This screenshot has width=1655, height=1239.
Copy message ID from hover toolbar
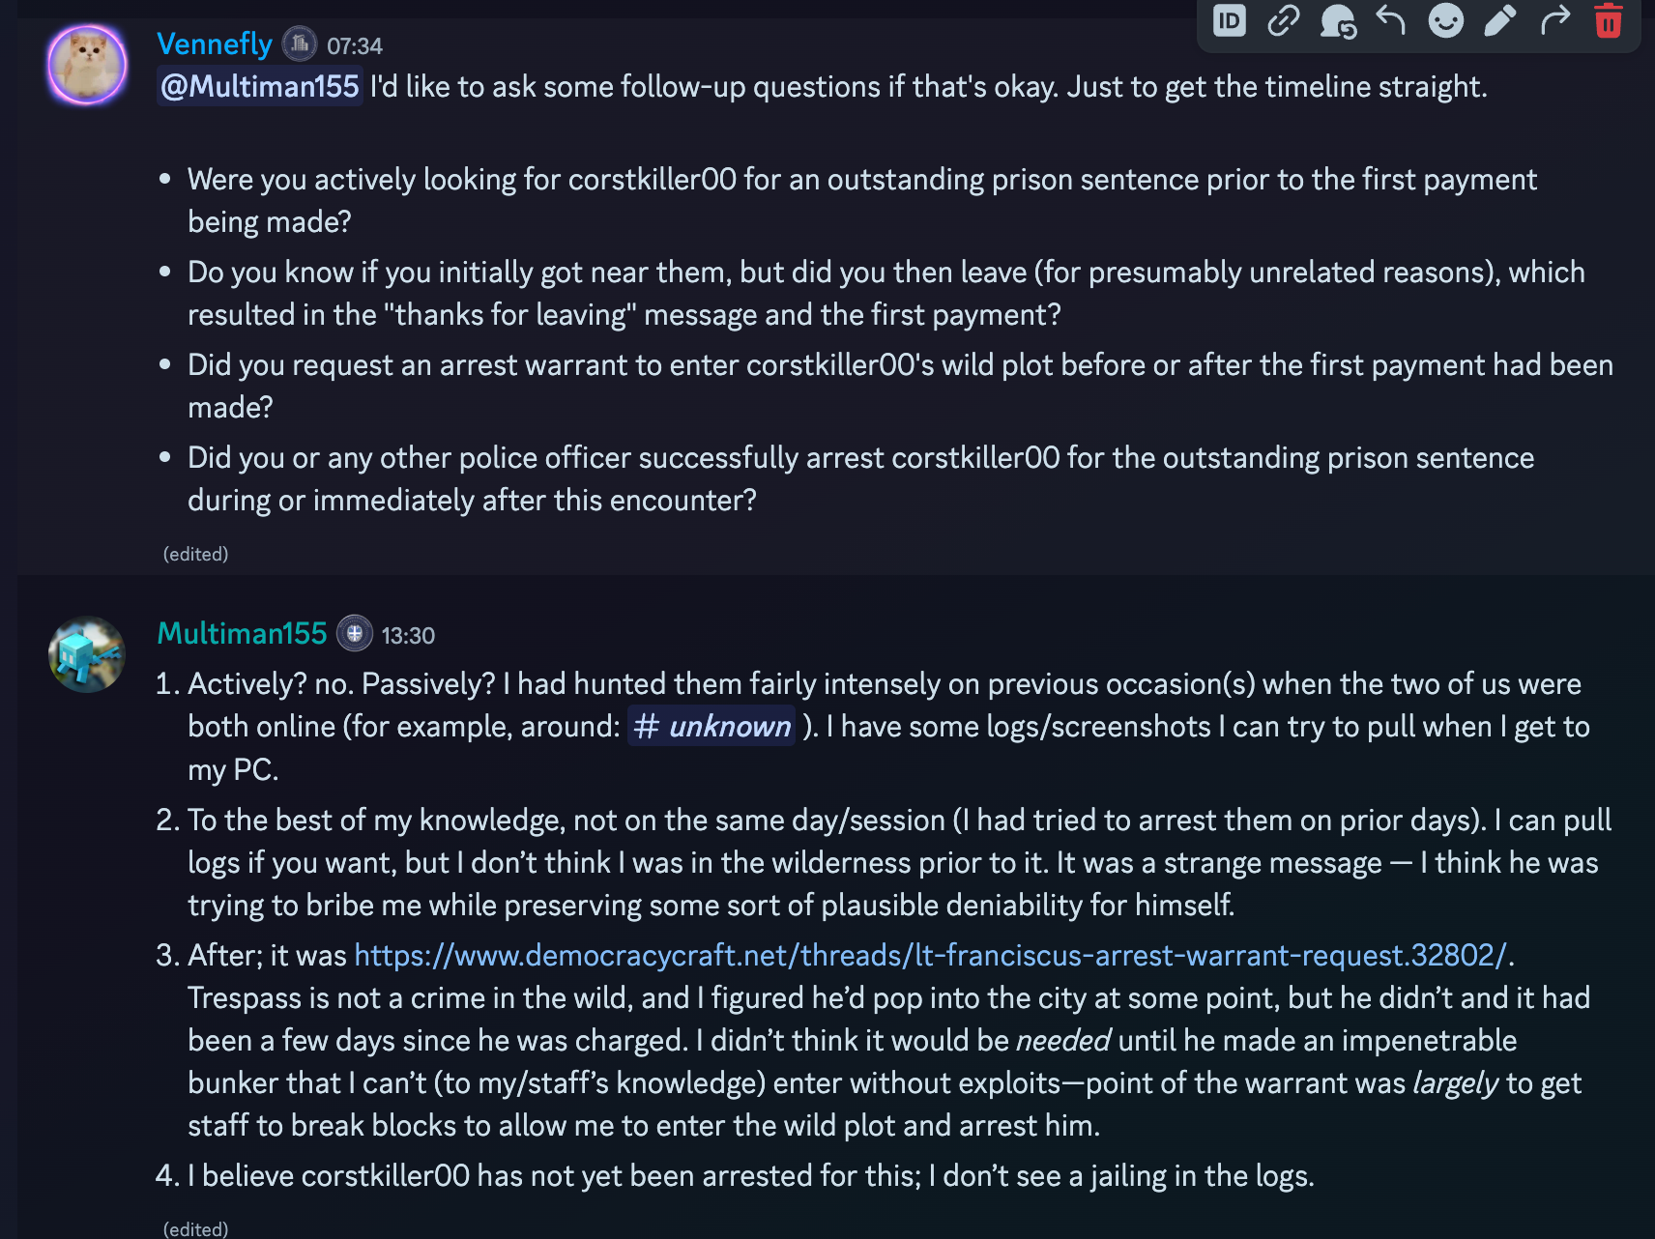(x=1230, y=20)
